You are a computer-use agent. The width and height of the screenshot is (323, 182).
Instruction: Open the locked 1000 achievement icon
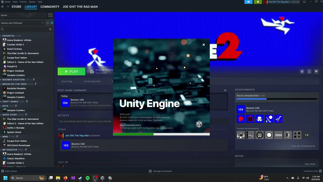pos(278,135)
